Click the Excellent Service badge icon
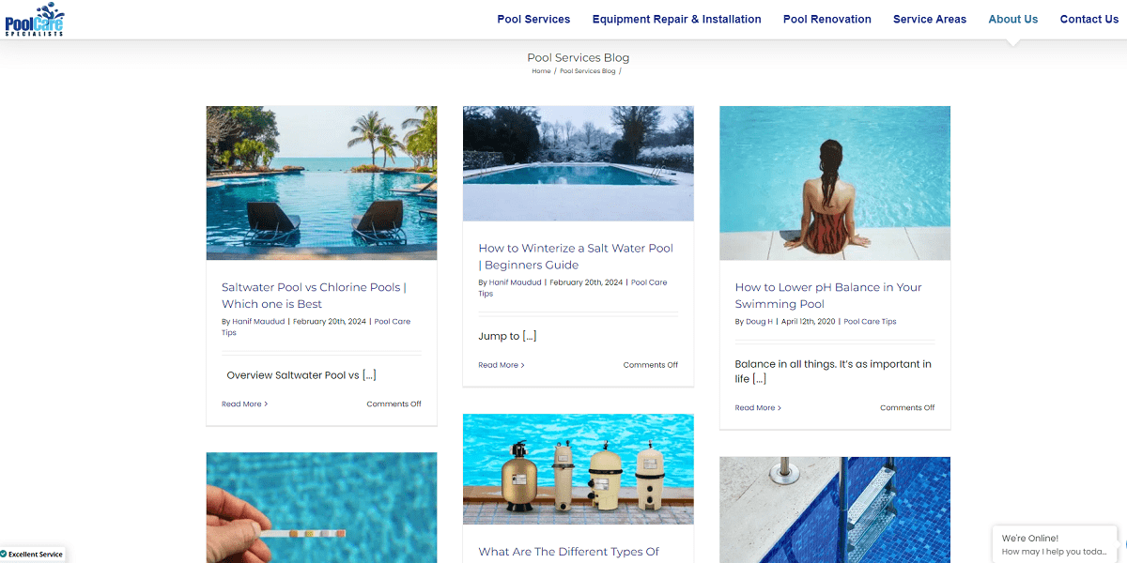The image size is (1127, 563). pos(4,555)
